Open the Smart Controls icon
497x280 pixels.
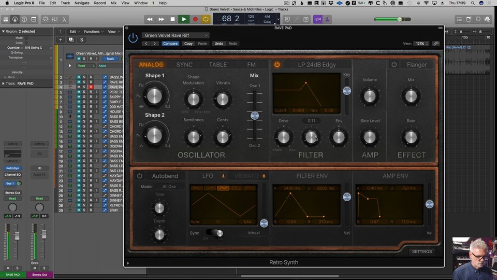click(x=46, y=19)
